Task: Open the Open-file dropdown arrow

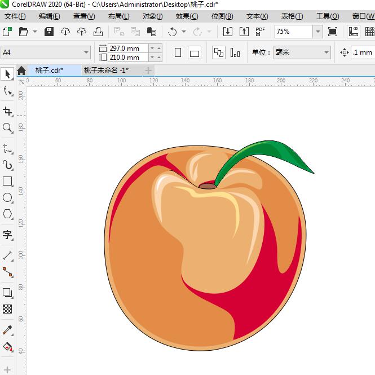Action: pyautogui.click(x=35, y=32)
